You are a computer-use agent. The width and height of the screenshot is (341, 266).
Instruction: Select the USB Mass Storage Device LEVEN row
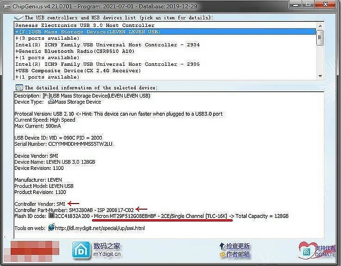pos(165,32)
